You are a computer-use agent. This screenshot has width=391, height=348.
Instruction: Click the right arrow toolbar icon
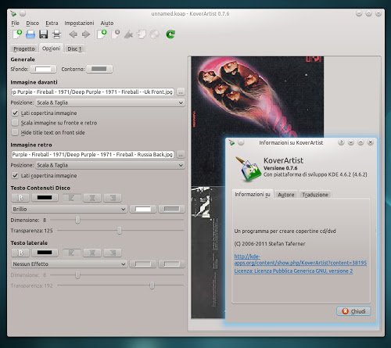tap(86, 34)
